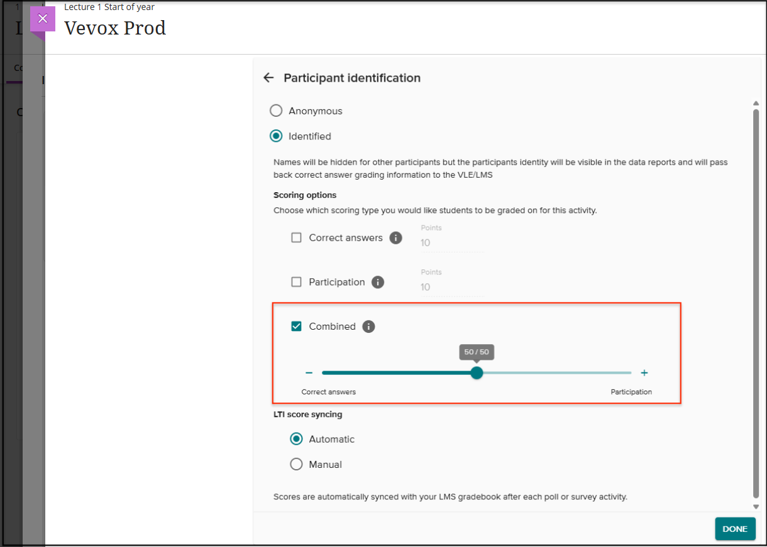Choose Manual LTI score syncing

(296, 465)
